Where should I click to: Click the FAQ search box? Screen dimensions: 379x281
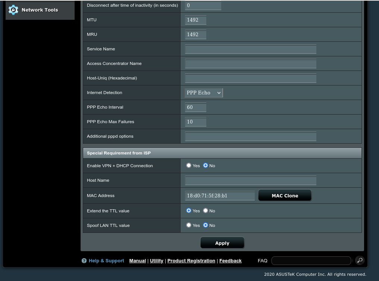pyautogui.click(x=311, y=260)
